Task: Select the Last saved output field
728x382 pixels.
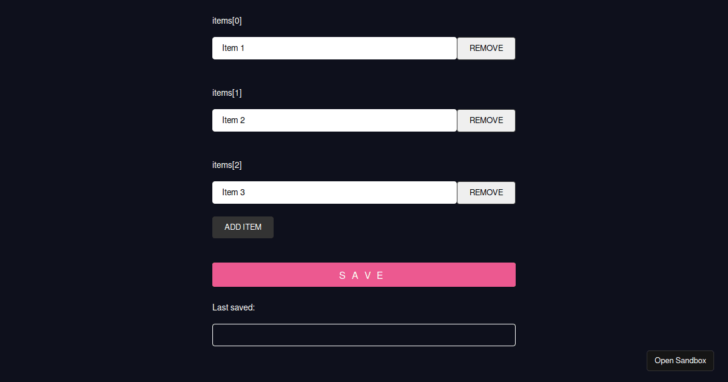Action: point(363,335)
